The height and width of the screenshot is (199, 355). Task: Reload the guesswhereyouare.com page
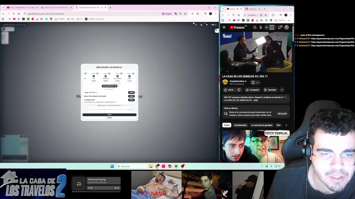click(x=14, y=14)
